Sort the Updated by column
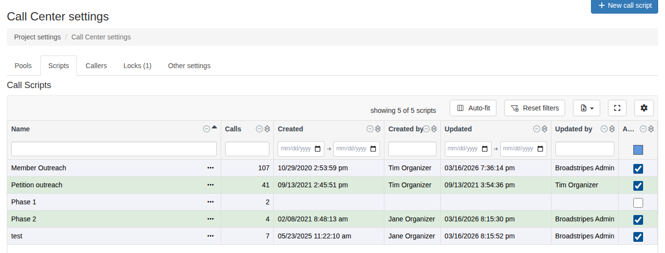The width and height of the screenshot is (665, 253). pyautogui.click(x=612, y=129)
